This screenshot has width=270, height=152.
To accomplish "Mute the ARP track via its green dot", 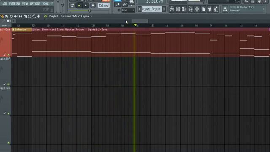I will (8, 84).
